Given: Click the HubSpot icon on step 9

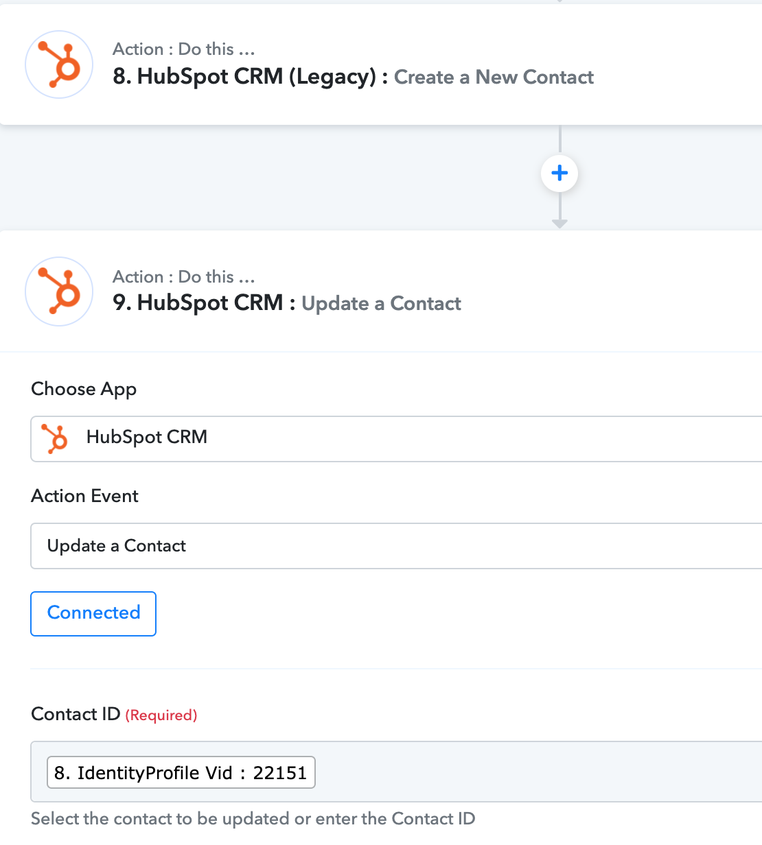Looking at the screenshot, I should click(x=59, y=291).
